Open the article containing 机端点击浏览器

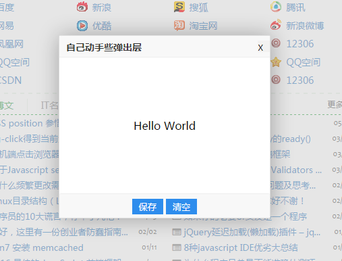[x=30, y=154]
